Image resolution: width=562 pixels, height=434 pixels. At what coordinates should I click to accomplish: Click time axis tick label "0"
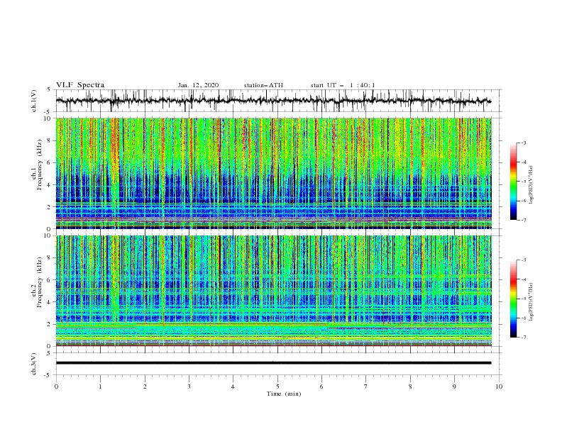(x=56, y=386)
